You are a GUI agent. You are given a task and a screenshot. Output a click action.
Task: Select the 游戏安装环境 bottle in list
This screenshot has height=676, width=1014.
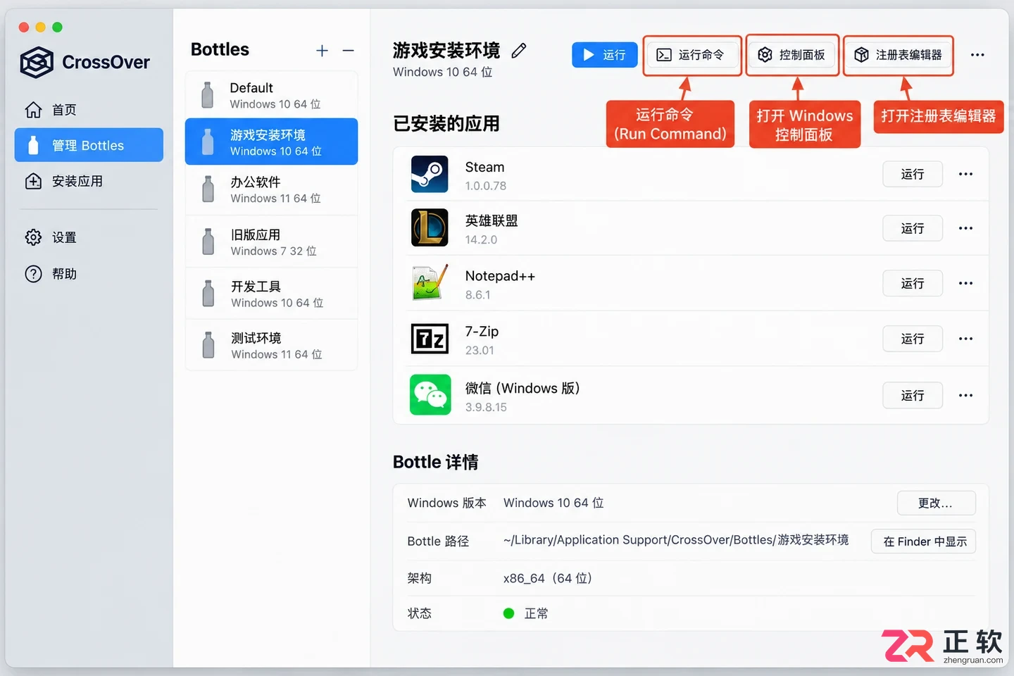click(x=271, y=142)
